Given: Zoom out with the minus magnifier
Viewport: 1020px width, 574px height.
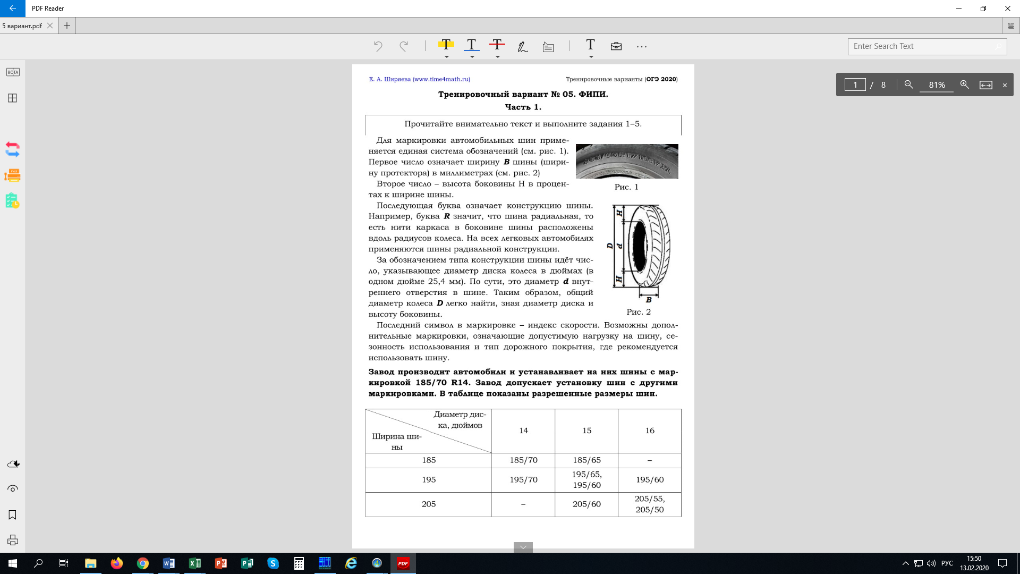Looking at the screenshot, I should point(909,85).
